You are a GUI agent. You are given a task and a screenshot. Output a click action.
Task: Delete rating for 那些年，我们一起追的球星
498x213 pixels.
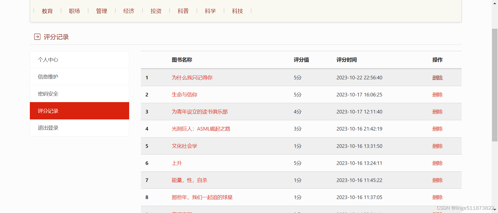(438, 197)
